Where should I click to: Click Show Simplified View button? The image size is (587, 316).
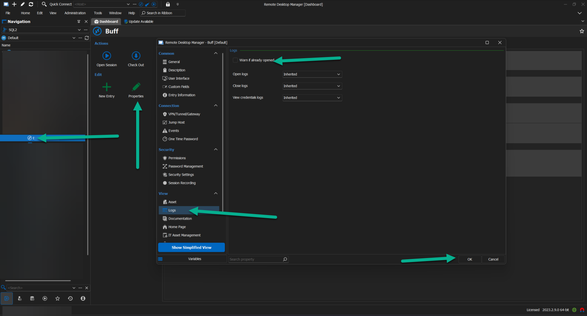click(x=191, y=247)
